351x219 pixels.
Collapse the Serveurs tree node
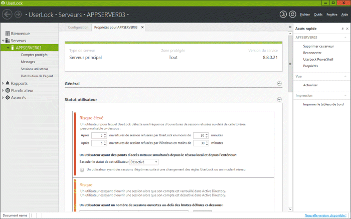3,41
